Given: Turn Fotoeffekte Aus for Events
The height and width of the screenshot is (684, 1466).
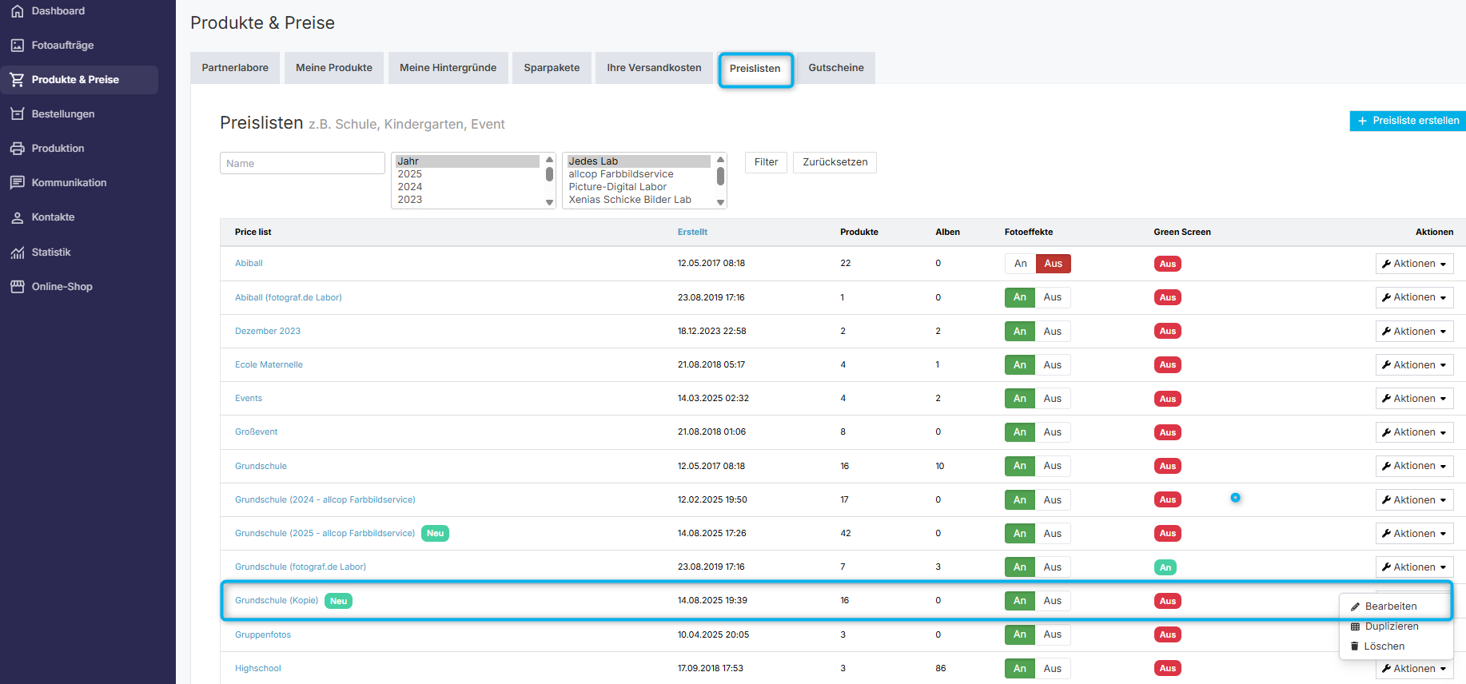Looking at the screenshot, I should click(1053, 399).
